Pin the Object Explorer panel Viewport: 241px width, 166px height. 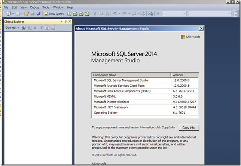pyautogui.click(x=65, y=22)
